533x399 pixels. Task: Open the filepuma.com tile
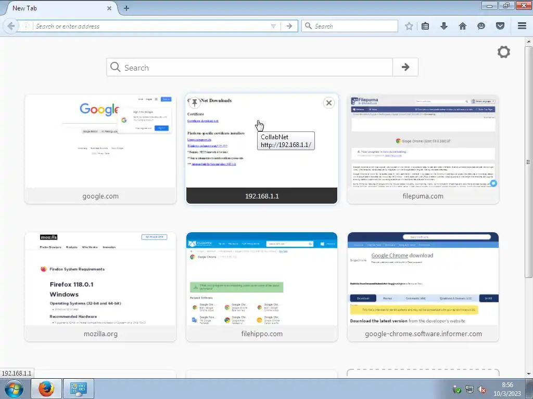point(423,149)
